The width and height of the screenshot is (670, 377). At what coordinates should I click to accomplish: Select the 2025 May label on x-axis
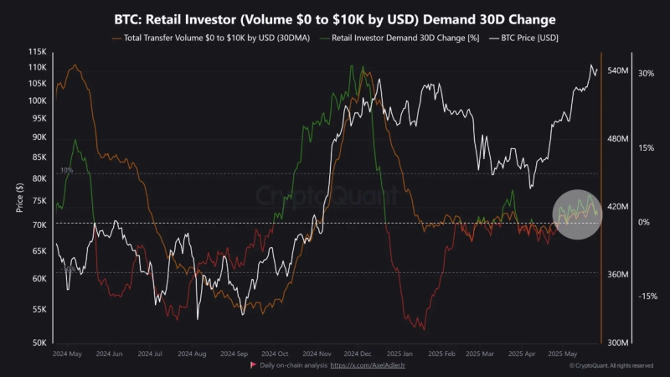[563, 354]
